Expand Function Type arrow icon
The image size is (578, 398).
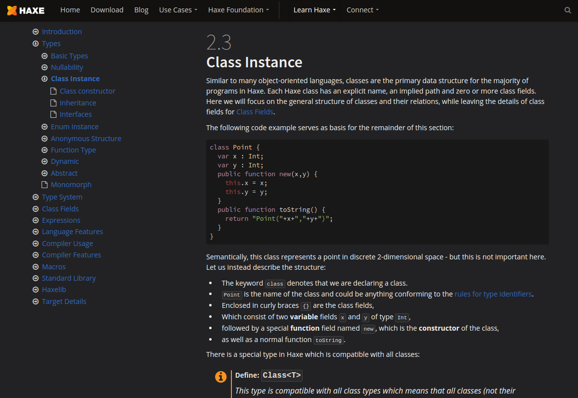[44, 150]
